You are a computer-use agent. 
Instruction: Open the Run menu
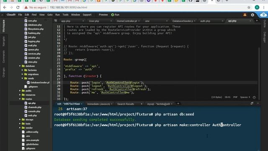tap(58, 15)
